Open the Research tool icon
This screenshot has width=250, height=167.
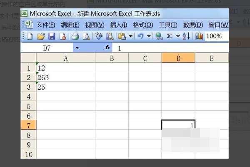[110, 36]
